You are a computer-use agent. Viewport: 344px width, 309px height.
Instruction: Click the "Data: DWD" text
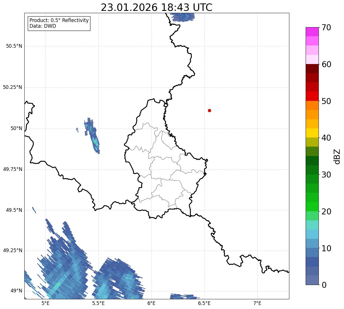point(43,26)
